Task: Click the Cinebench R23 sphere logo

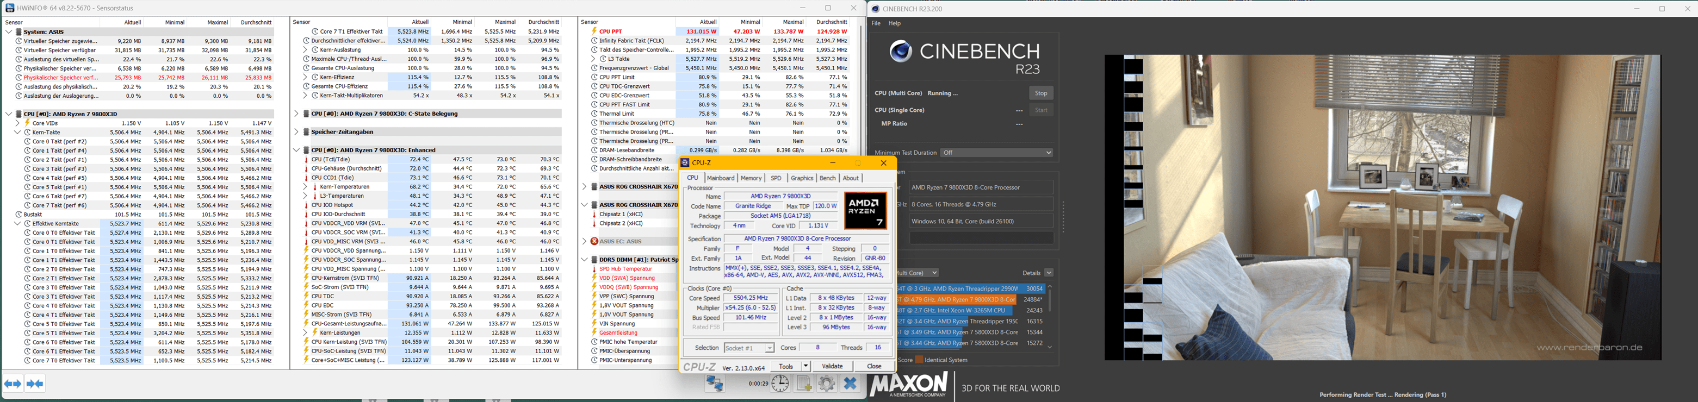Action: [x=901, y=52]
